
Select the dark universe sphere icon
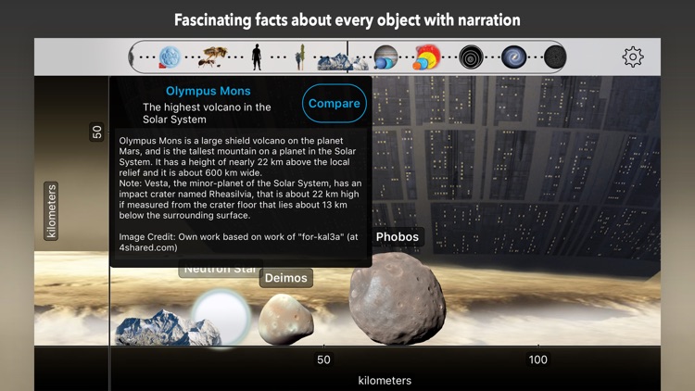(x=554, y=57)
